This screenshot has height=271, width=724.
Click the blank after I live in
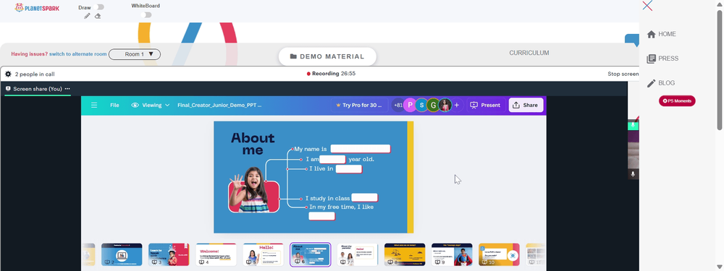tap(349, 168)
